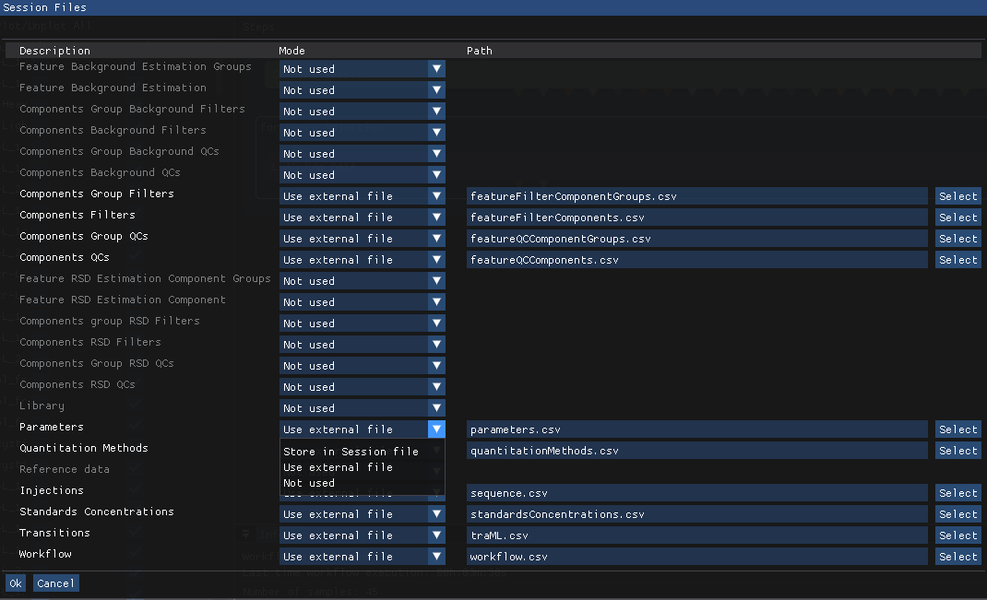This screenshot has height=600, width=987.
Task: Click the 'Library' row label
Action: 42,406
